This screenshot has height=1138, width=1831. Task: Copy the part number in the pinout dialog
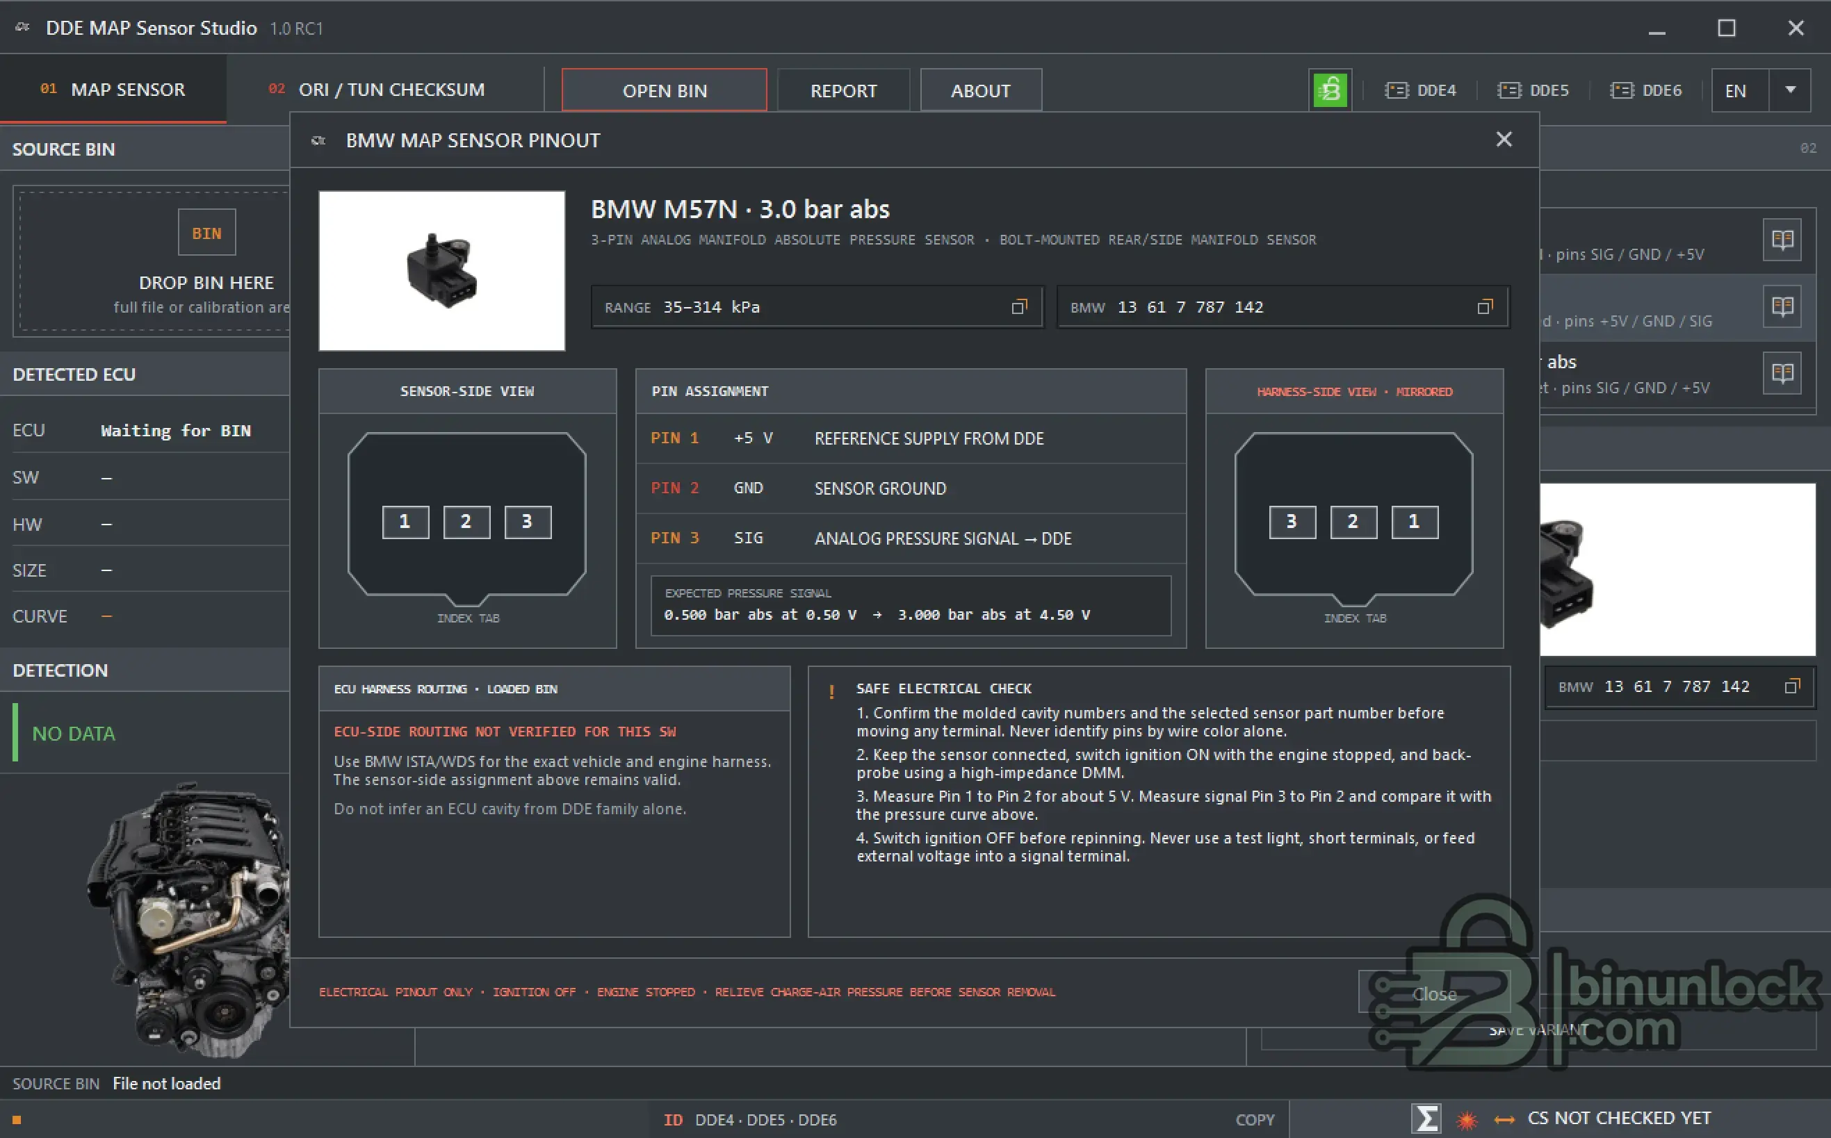[1484, 307]
